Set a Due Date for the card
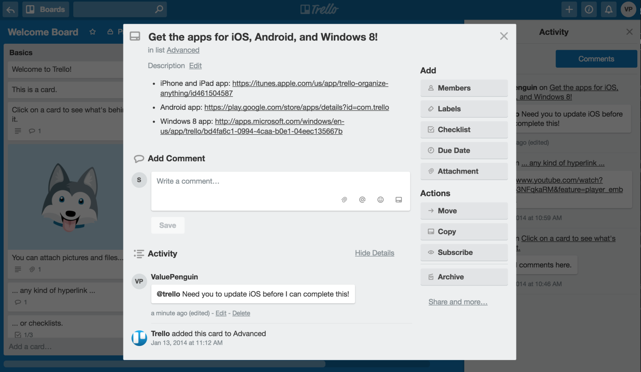 464,151
